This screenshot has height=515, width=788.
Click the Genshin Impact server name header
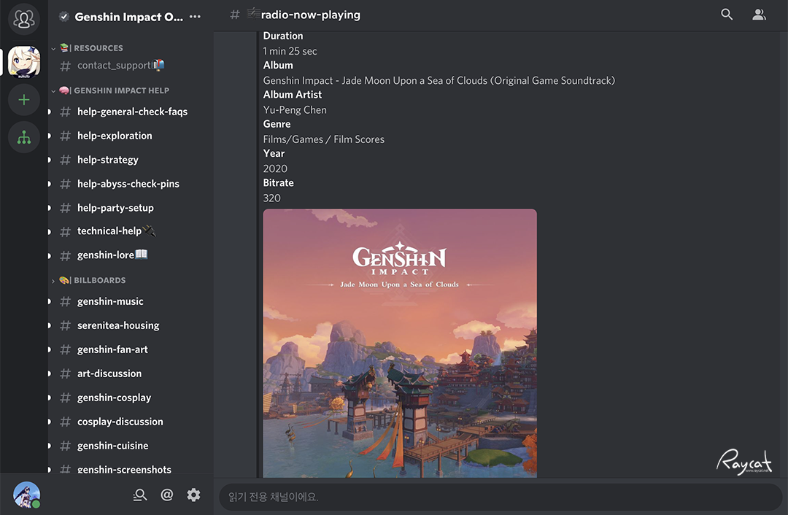click(x=128, y=17)
